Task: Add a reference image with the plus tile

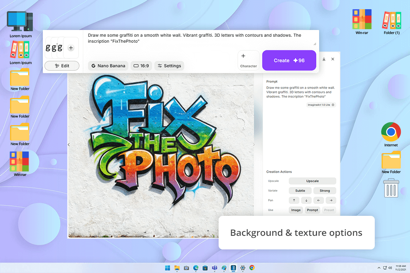Action: coord(71,48)
